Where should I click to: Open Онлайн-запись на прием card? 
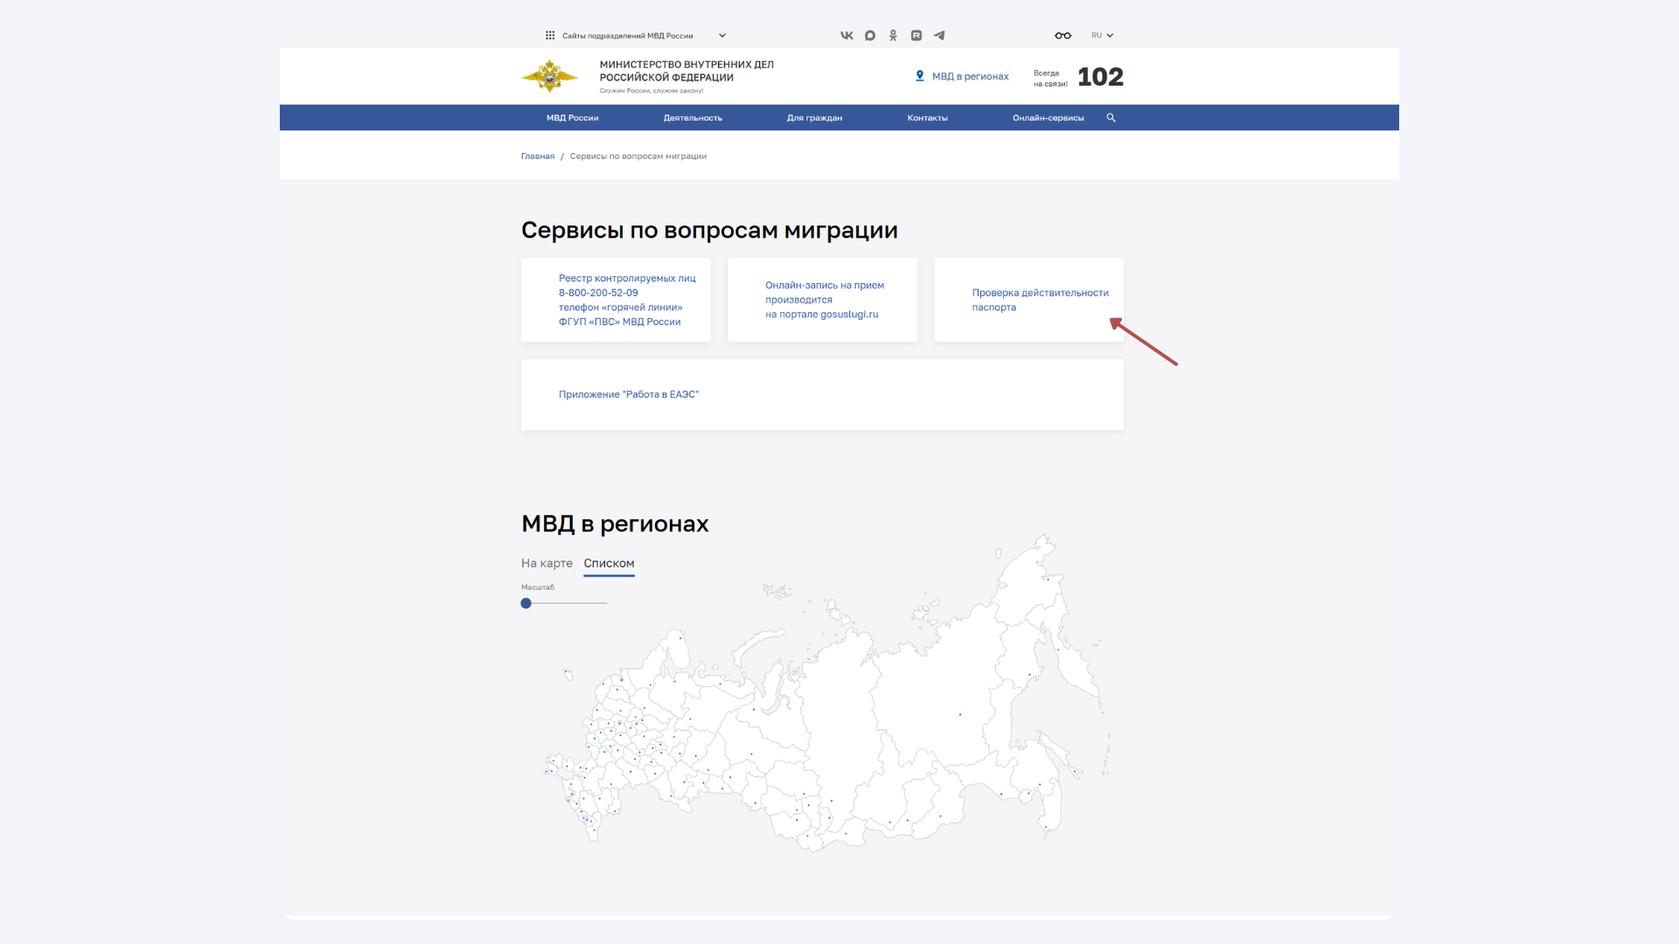pyautogui.click(x=822, y=300)
